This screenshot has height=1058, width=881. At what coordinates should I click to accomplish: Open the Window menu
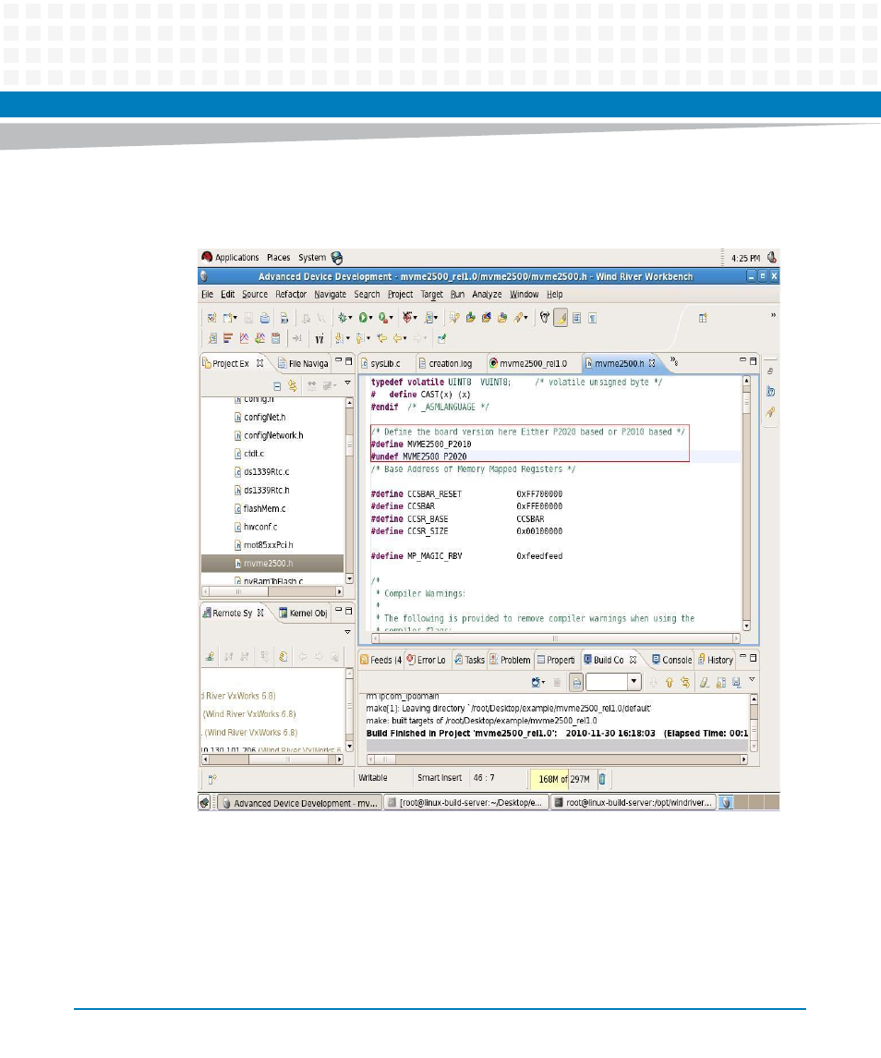[x=525, y=294]
